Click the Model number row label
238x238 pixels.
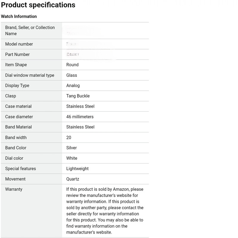19,44
